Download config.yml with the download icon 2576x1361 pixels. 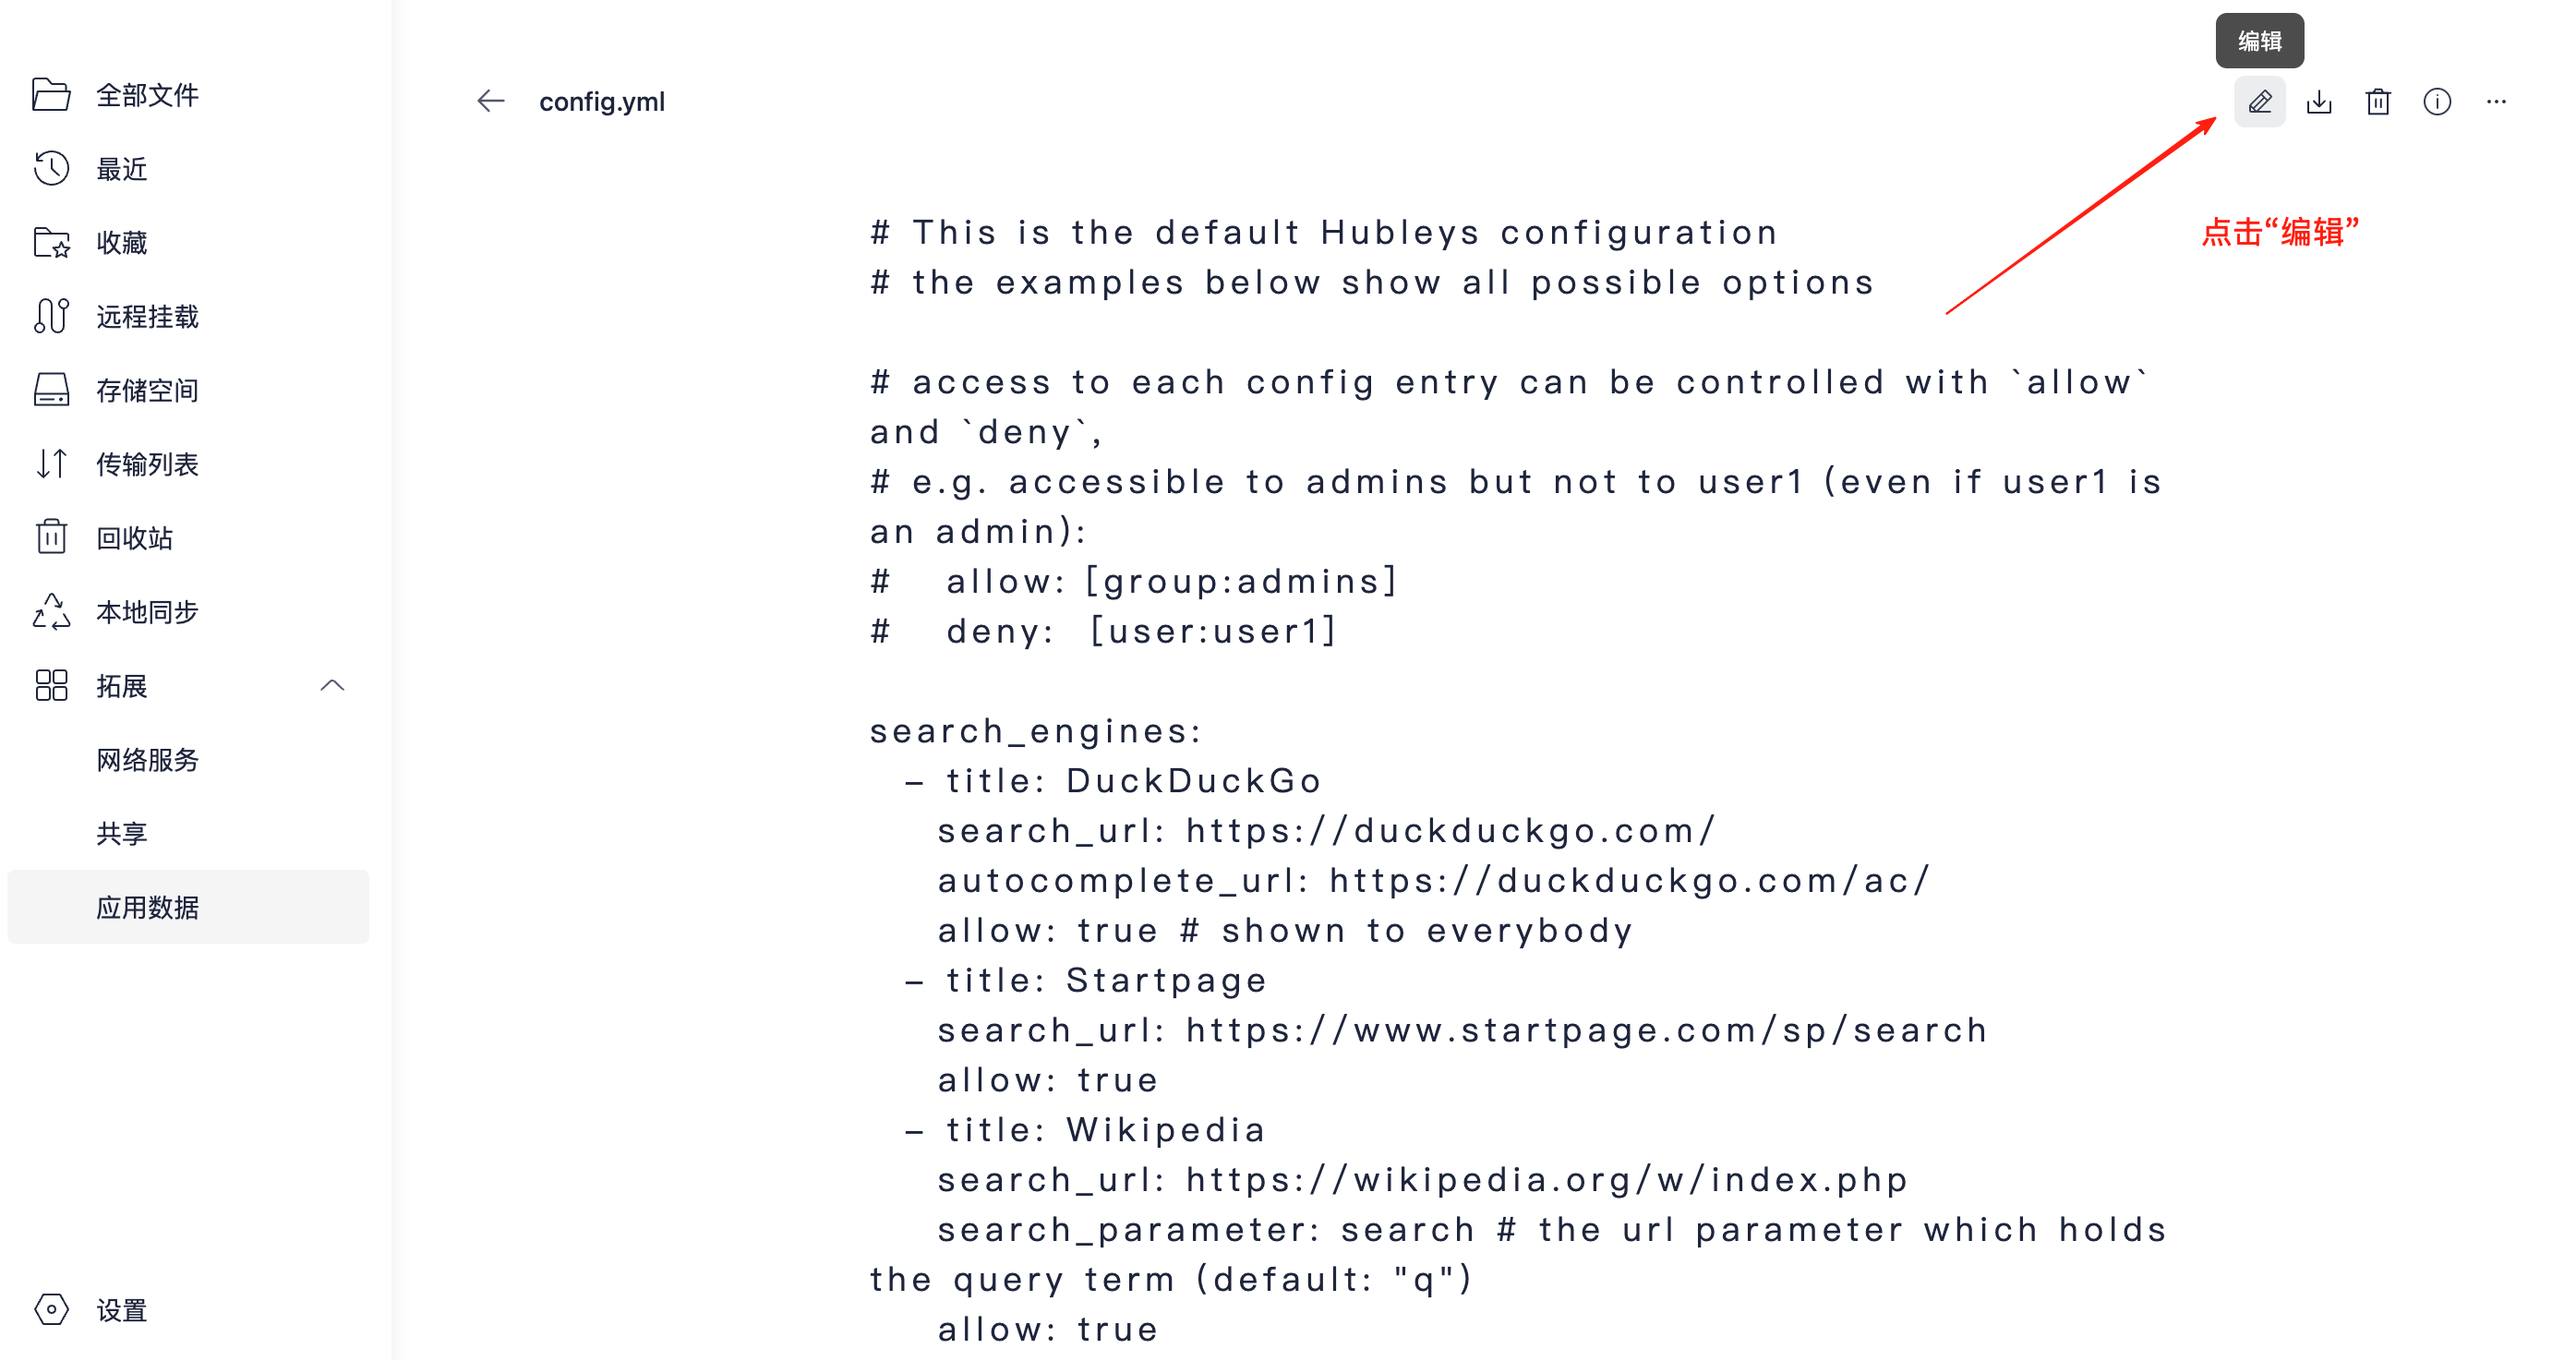(x=2319, y=101)
